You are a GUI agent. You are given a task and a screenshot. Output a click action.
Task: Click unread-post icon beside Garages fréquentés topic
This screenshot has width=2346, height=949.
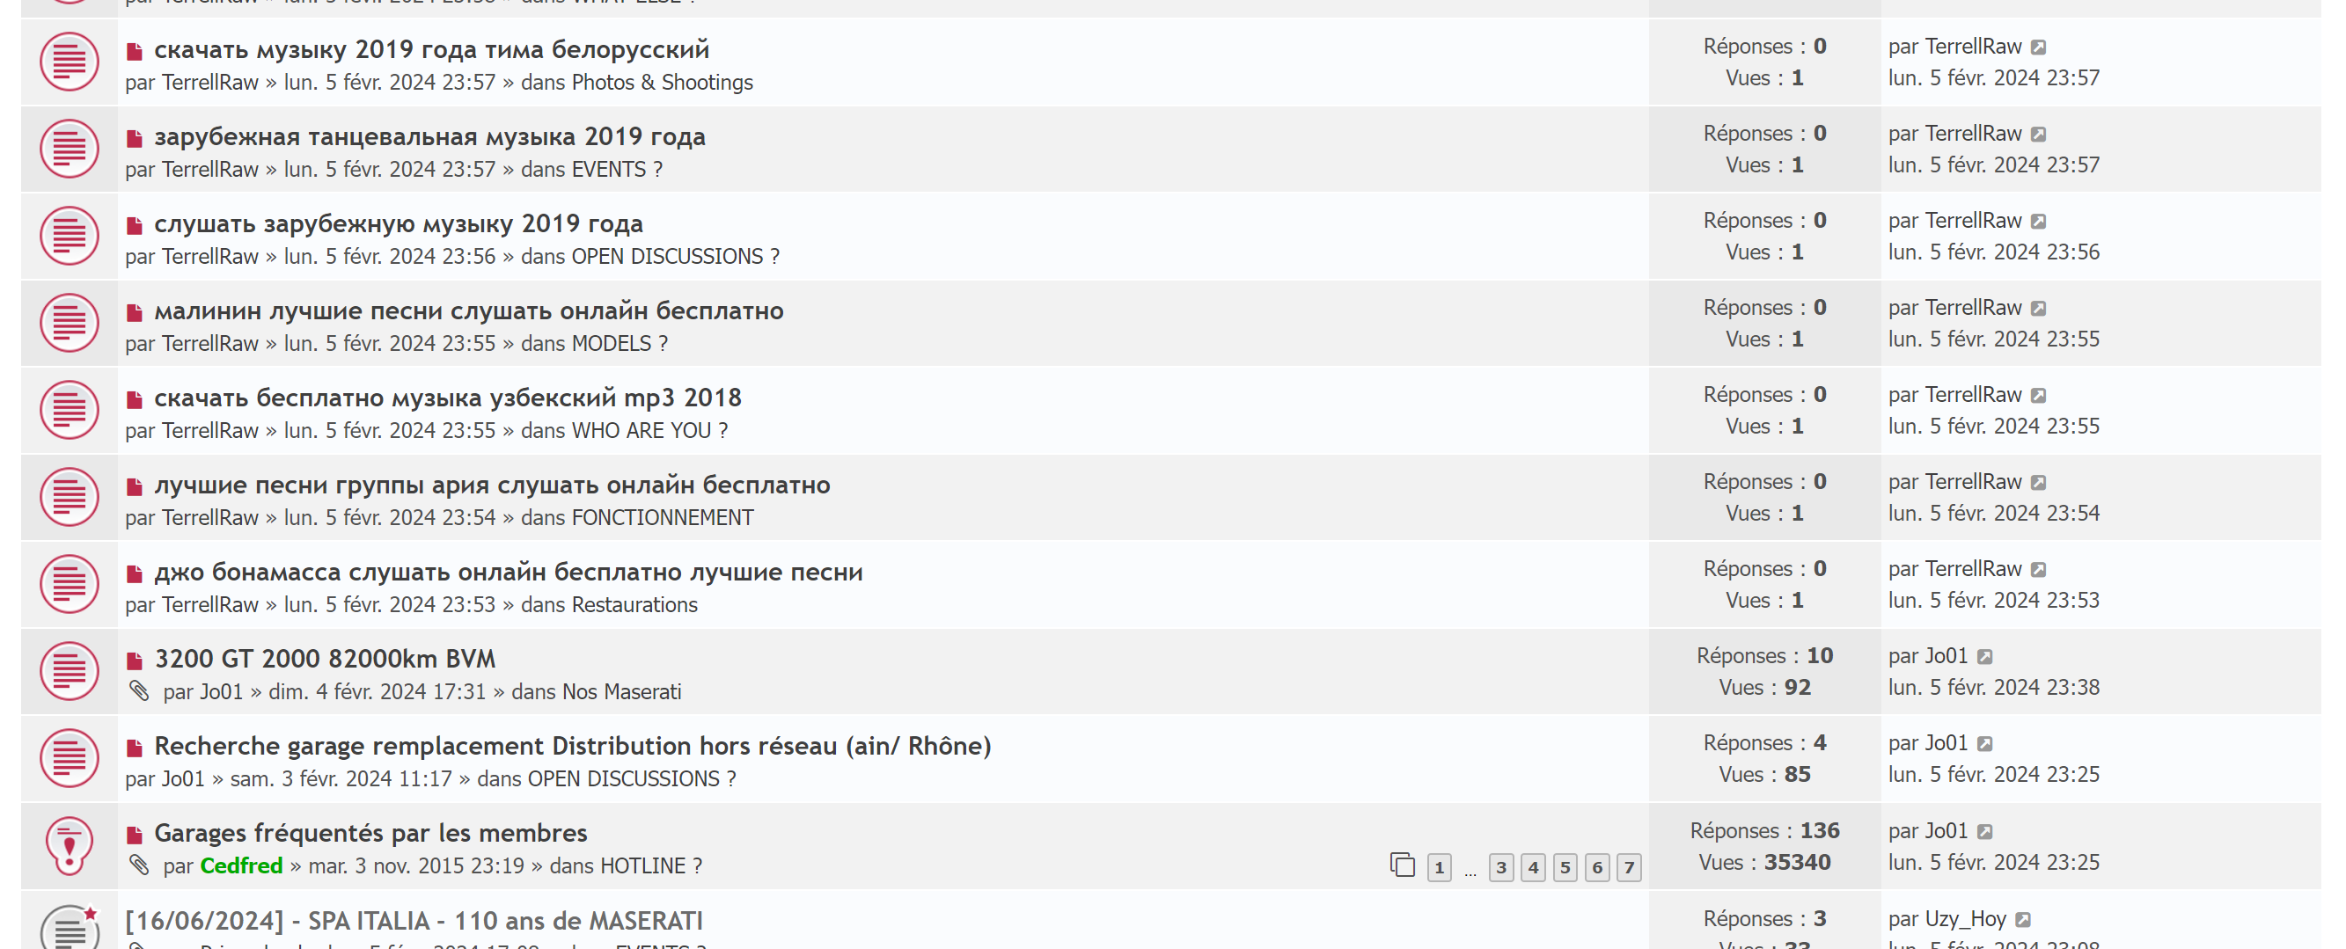(x=135, y=835)
